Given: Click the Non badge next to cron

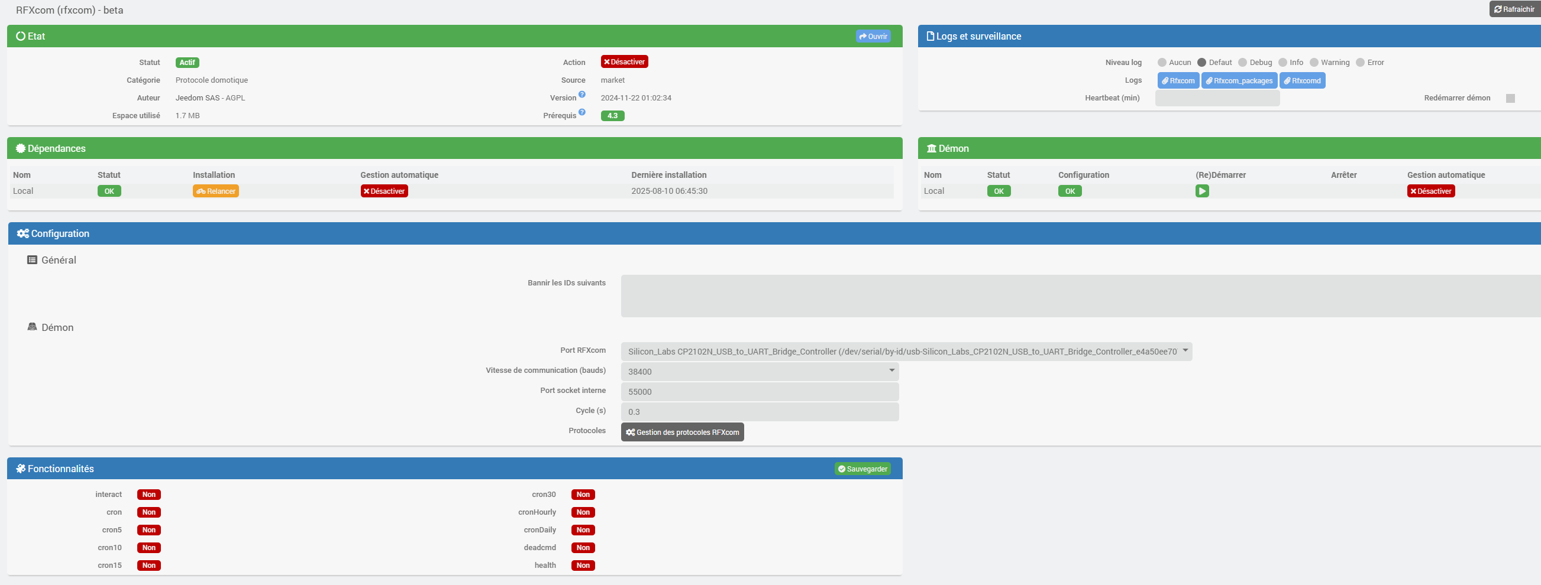Looking at the screenshot, I should click(x=149, y=513).
